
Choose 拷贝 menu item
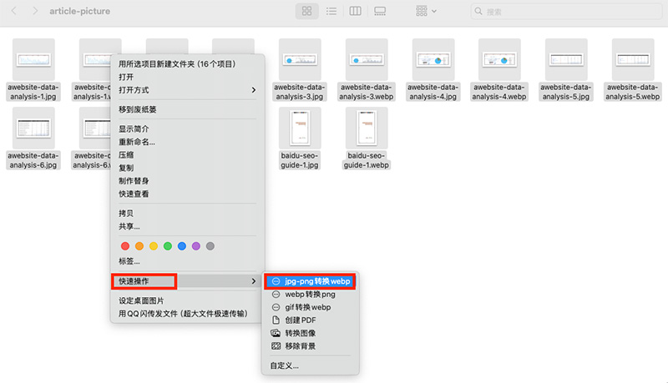(x=187, y=214)
